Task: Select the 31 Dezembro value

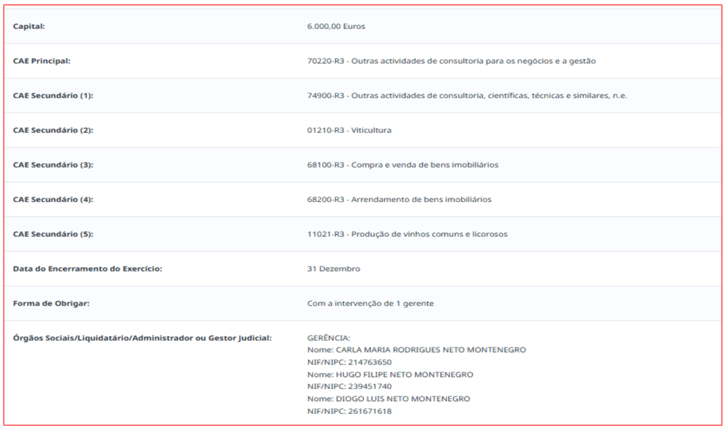Action: tap(333, 269)
